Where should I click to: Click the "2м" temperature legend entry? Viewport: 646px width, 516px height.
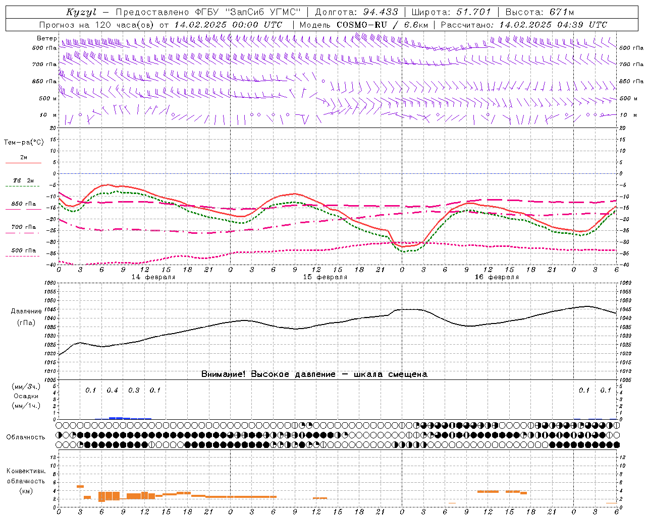click(x=24, y=157)
